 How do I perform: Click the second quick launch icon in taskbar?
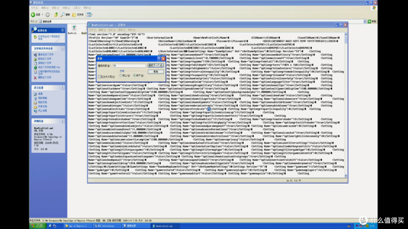click(55, 226)
